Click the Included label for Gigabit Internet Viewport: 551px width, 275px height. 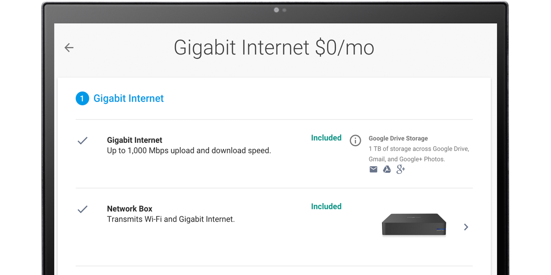pos(326,138)
